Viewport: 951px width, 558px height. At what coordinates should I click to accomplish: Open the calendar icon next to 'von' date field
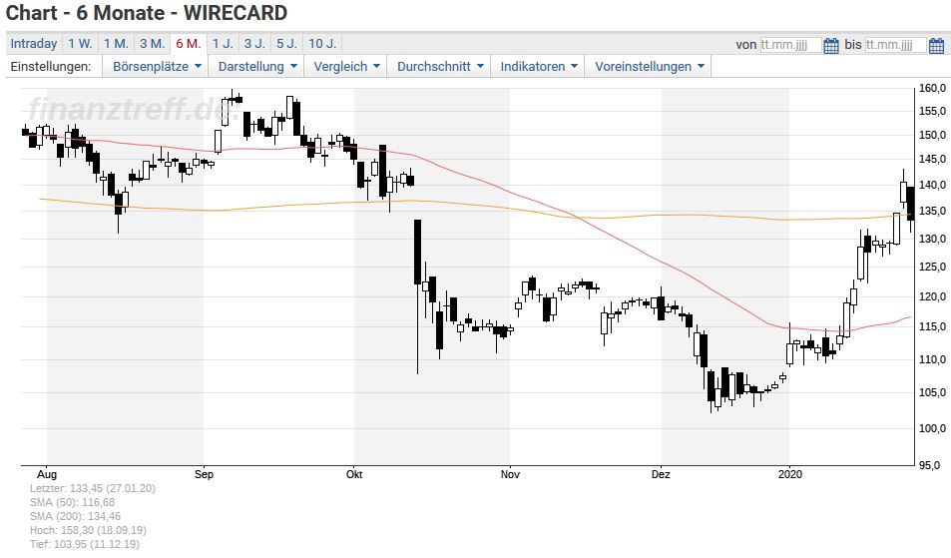click(x=831, y=45)
